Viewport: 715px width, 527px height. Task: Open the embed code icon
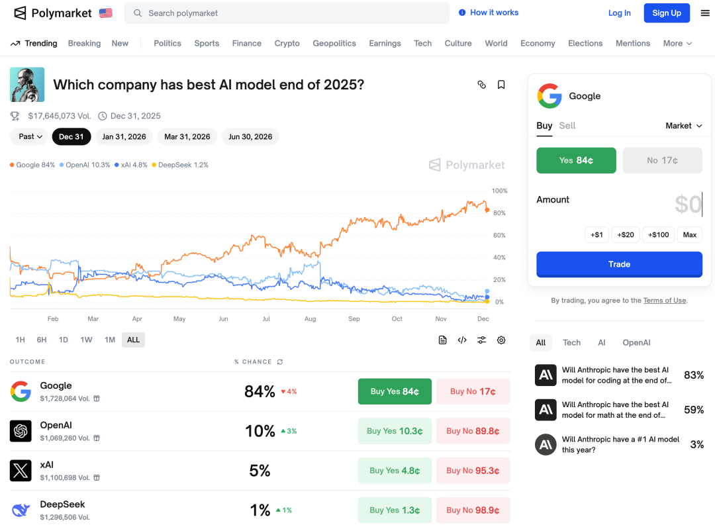(x=462, y=340)
